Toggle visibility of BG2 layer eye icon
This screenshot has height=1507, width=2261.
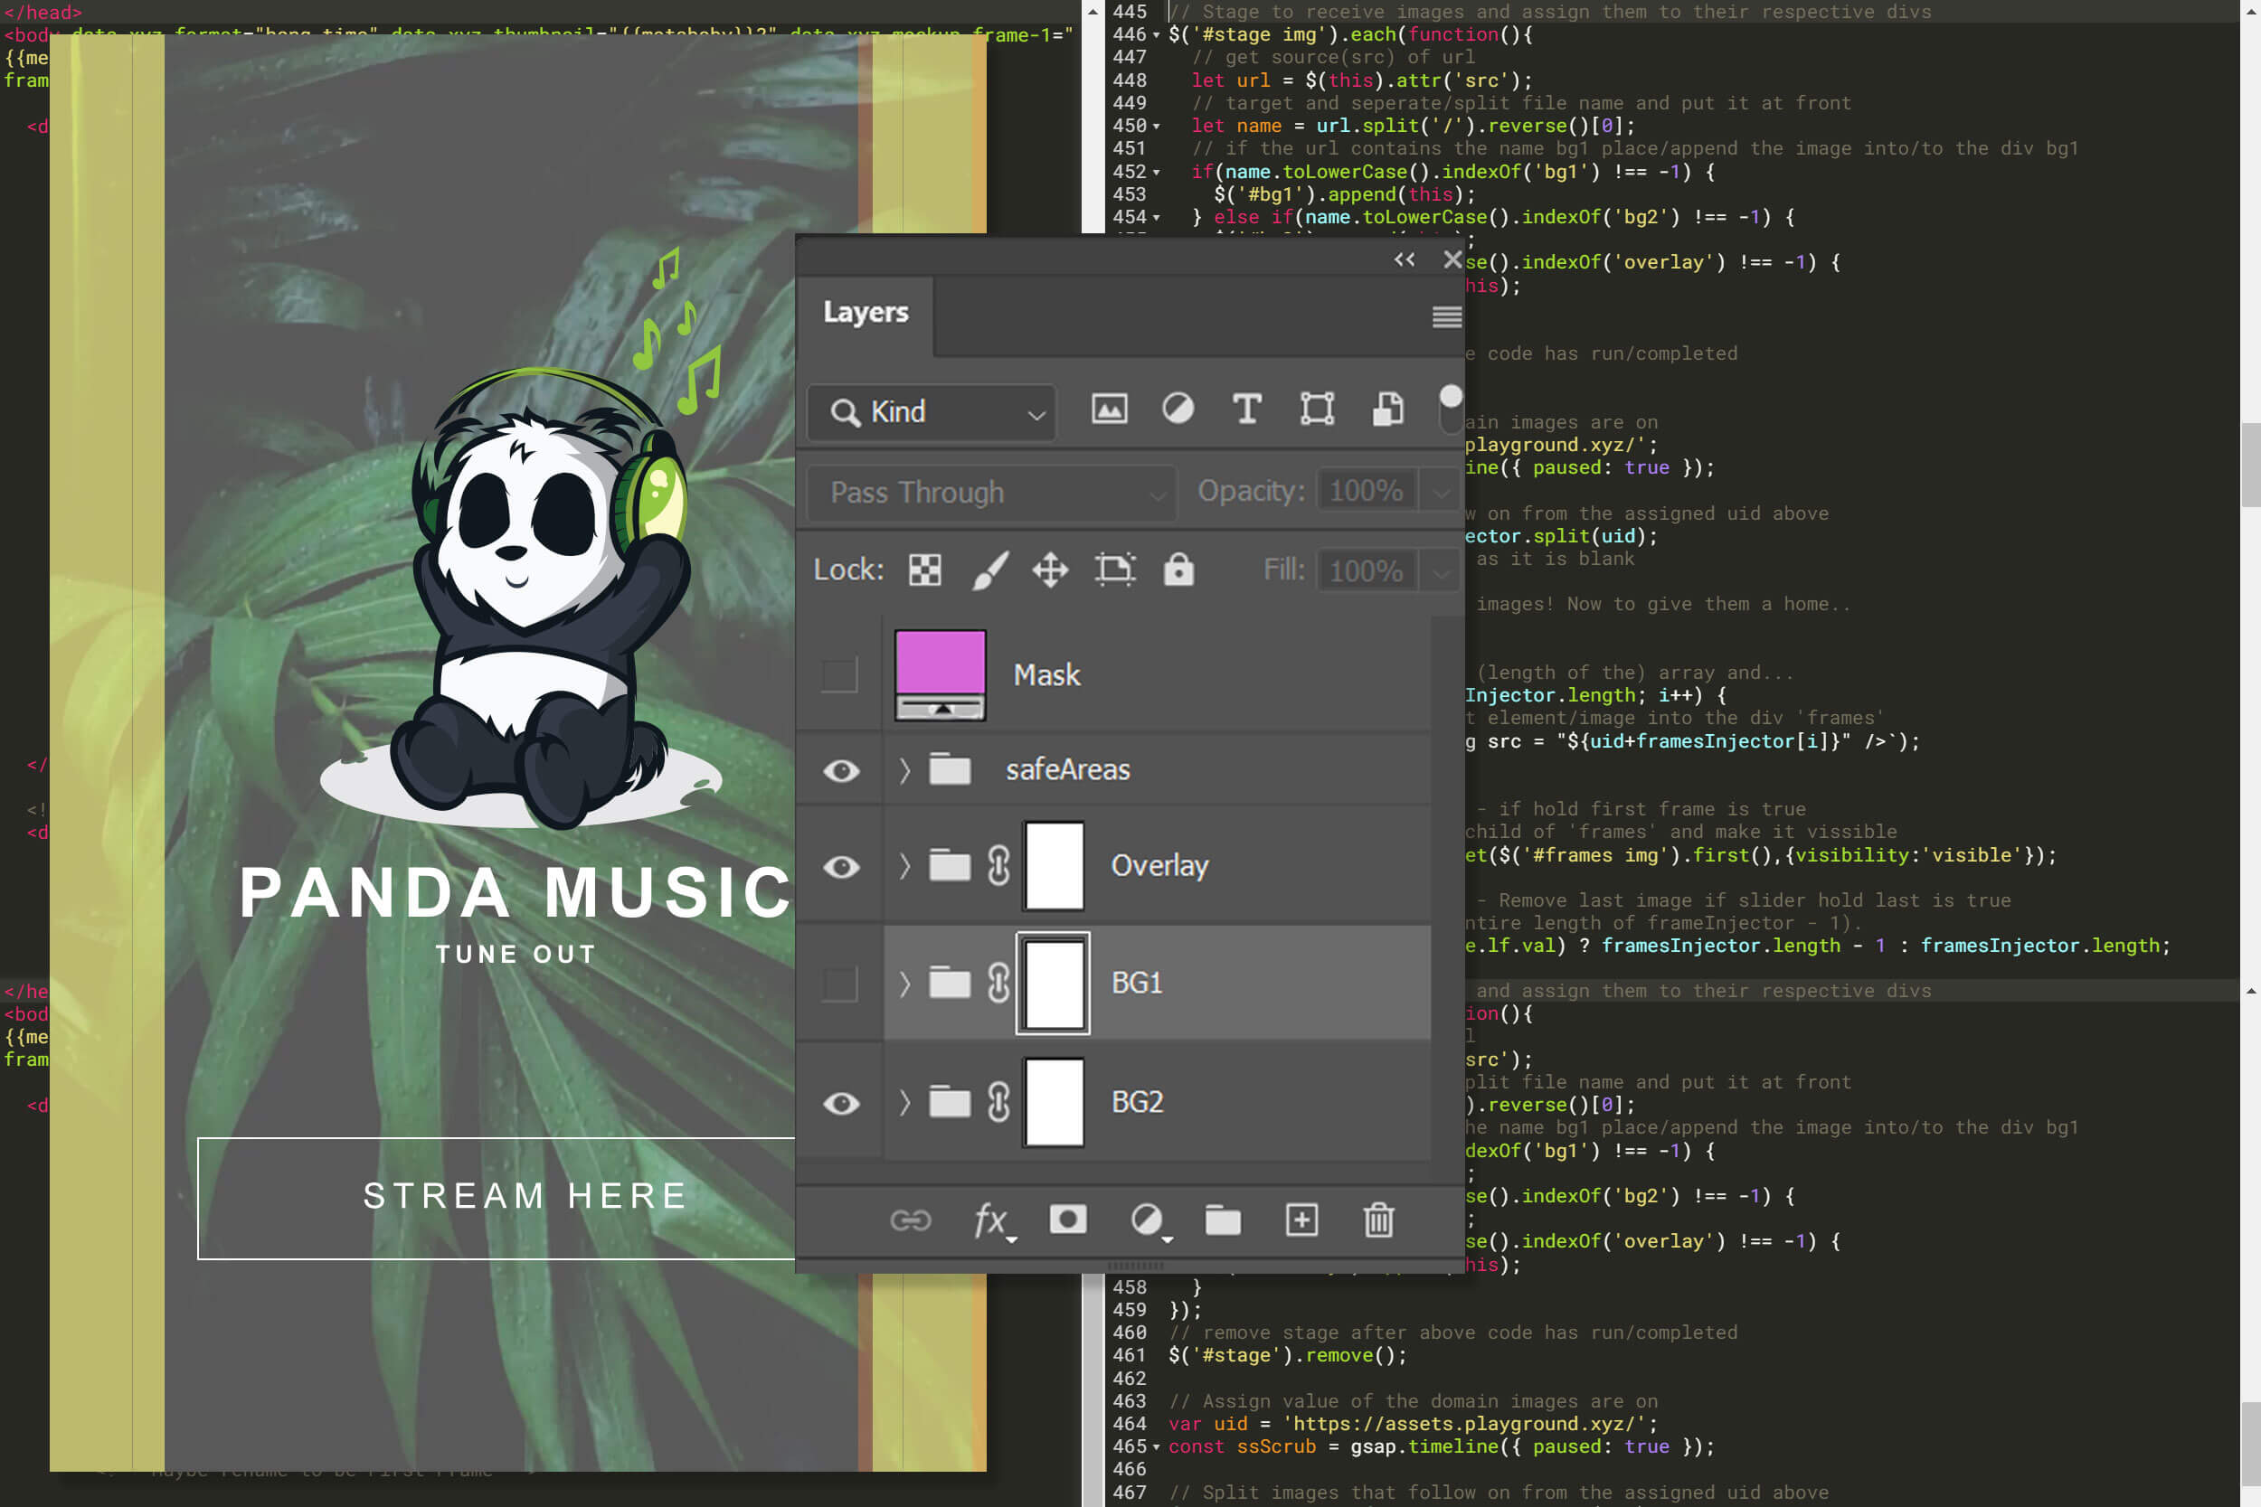pos(841,1102)
